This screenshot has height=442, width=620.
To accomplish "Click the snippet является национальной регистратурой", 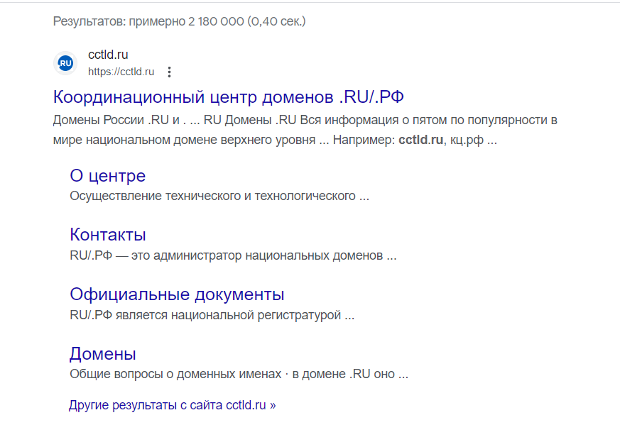I will point(212,315).
